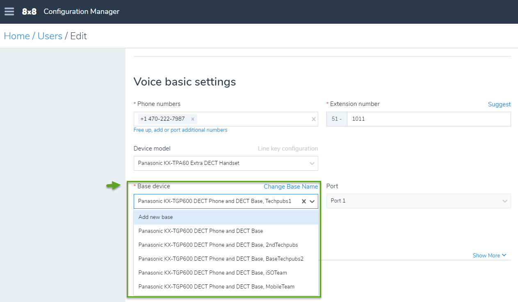Choose Panasonic KX-TGP600 DECT Base without name
518x302 pixels.
(x=226, y=231)
